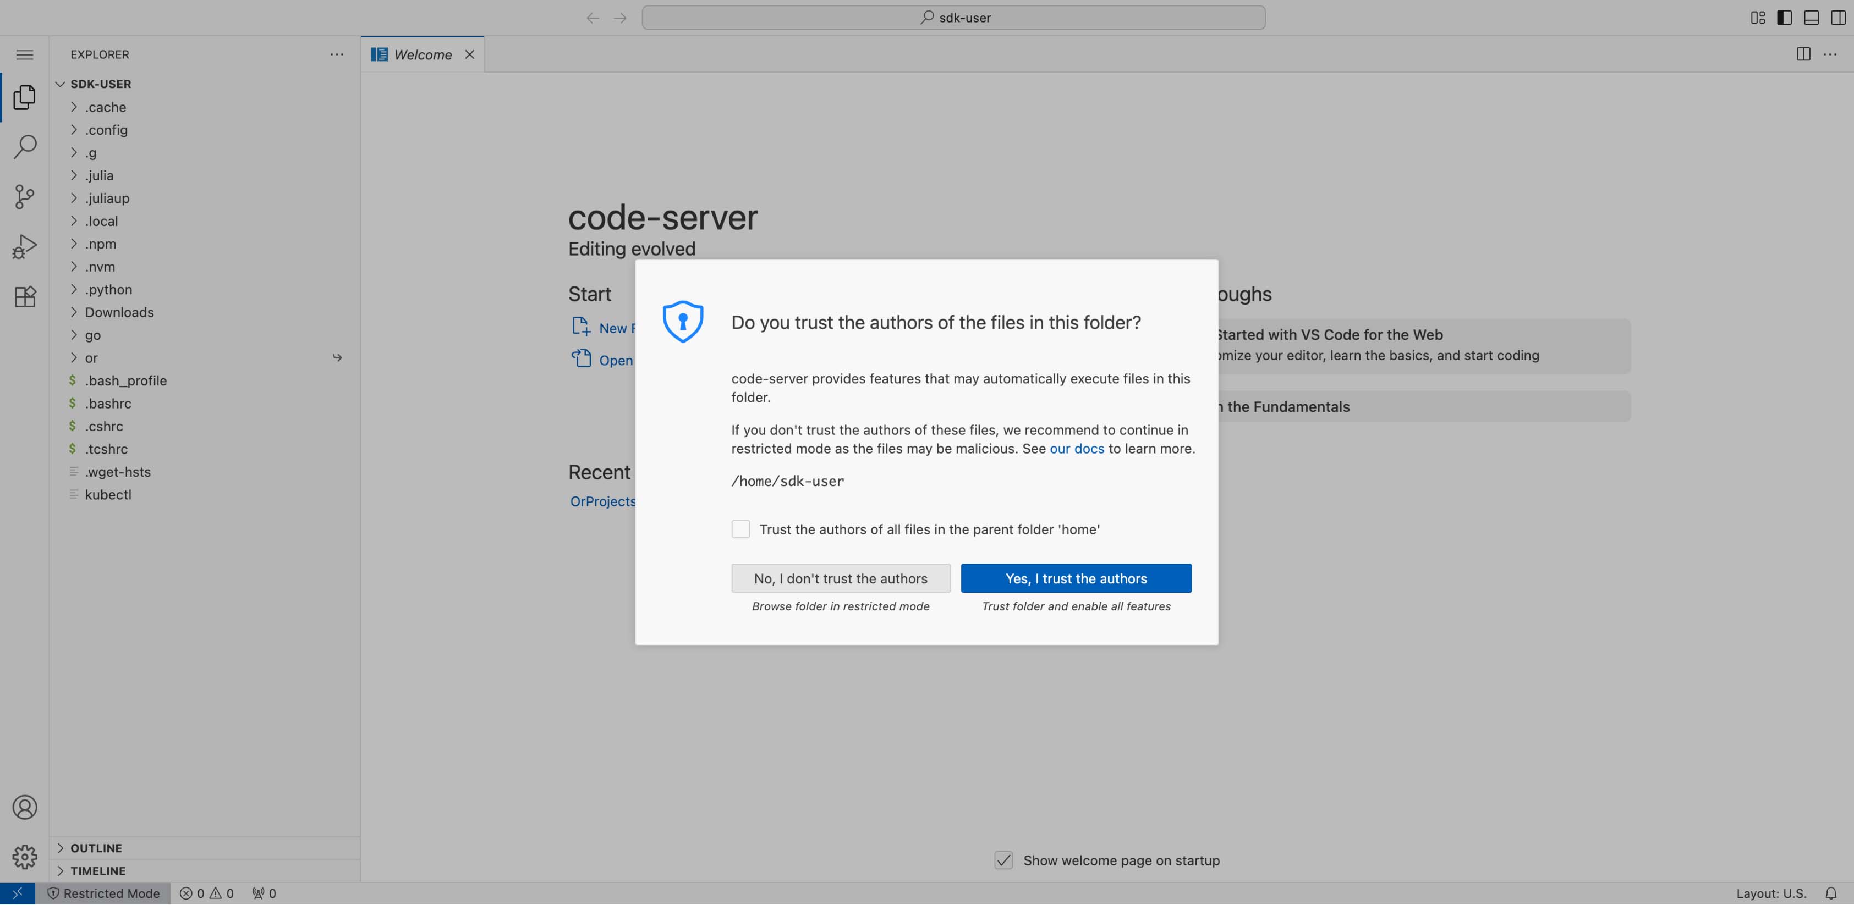Click the forwarded ports status indicator
Screen dimensions: 1854x905
pos(264,893)
